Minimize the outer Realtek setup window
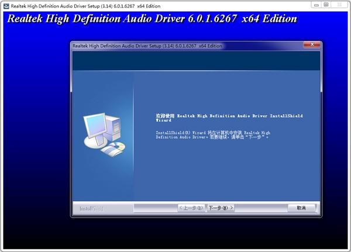The image size is (351, 252). (x=316, y=5)
